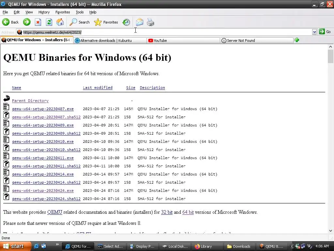Screen dimensions: 334x251
Task: Open the address bar dropdown arrow
Action: click(314, 32)
